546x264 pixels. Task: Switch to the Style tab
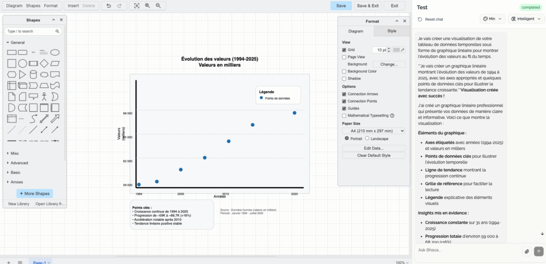pos(391,31)
